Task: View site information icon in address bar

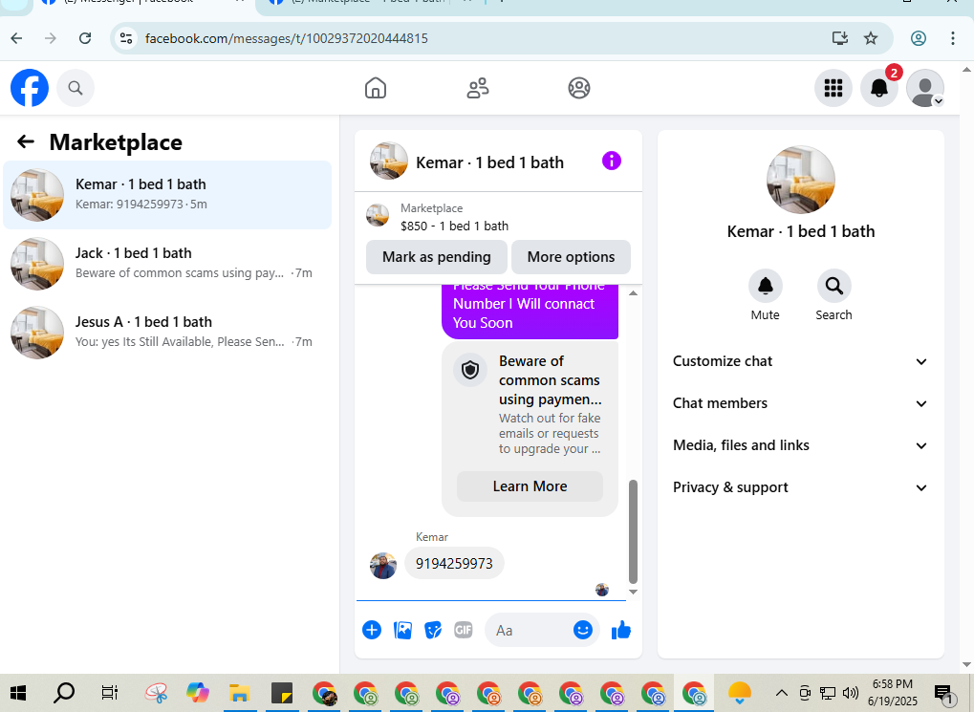Action: pyautogui.click(x=126, y=38)
